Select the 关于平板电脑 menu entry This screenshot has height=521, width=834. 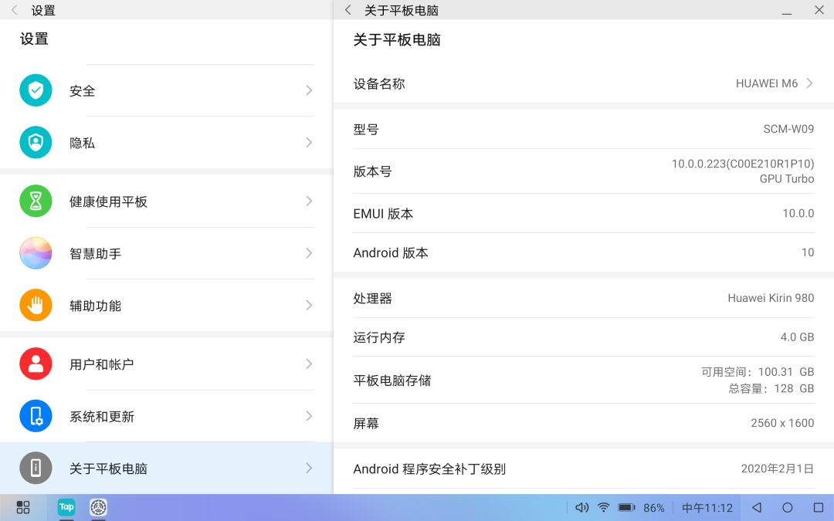[167, 468]
